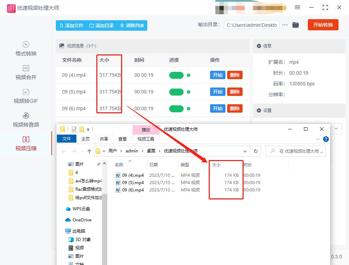The image size is (349, 265).
Task: Select the 视频合并 sidebar tool
Action: tap(26, 73)
